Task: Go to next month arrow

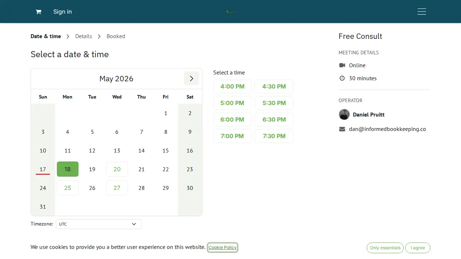Action: click(x=192, y=78)
